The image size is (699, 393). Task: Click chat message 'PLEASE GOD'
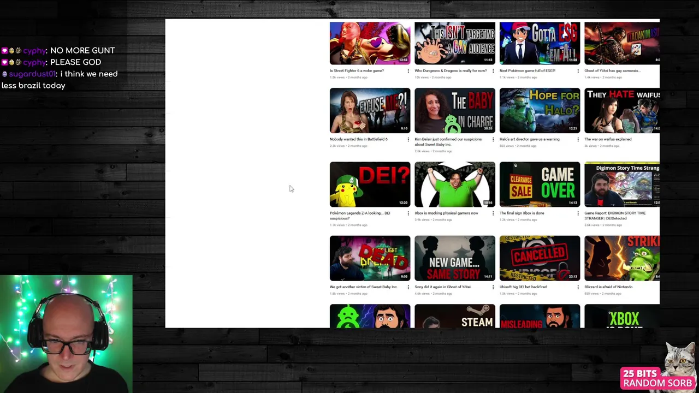point(75,62)
